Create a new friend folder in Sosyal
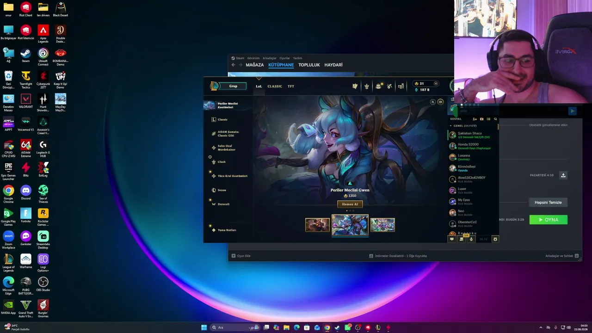 tap(481, 119)
